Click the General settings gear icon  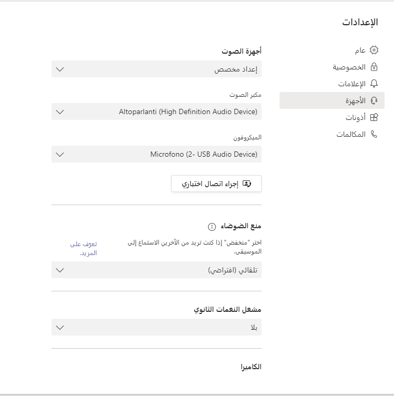pyautogui.click(x=374, y=50)
